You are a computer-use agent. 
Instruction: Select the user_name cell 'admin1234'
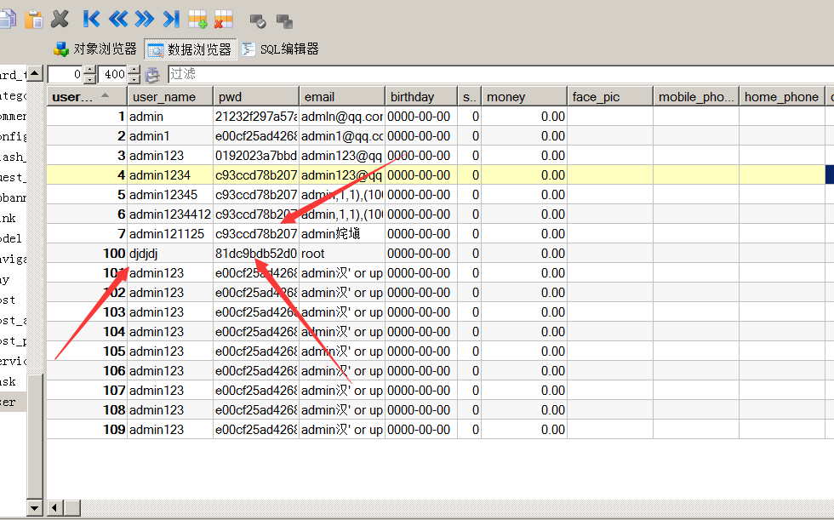pos(170,175)
